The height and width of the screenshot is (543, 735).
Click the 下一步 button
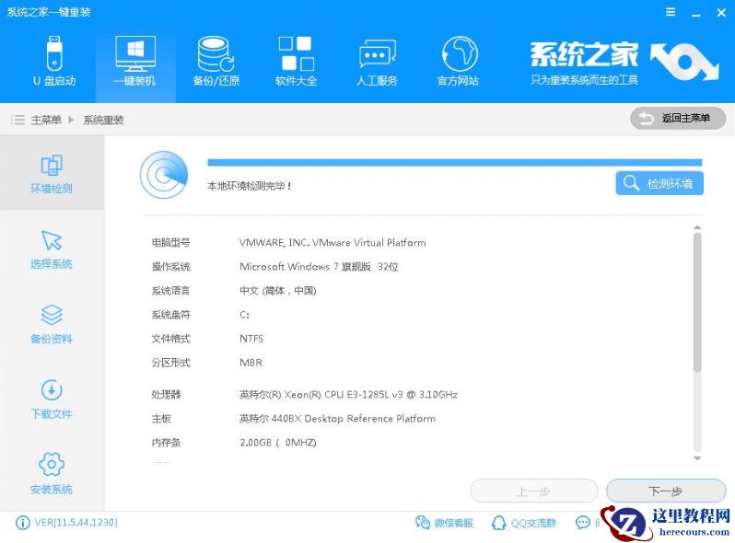pyautogui.click(x=666, y=491)
